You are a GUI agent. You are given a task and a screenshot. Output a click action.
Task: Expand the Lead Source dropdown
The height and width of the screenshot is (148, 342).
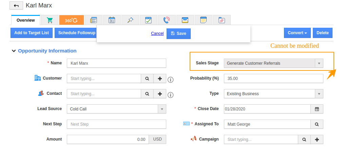point(162,109)
